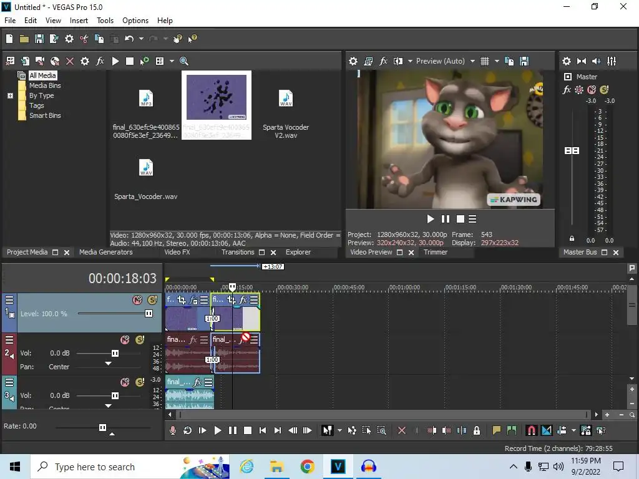Lock Master fader channels padlock icon

pyautogui.click(x=572, y=239)
